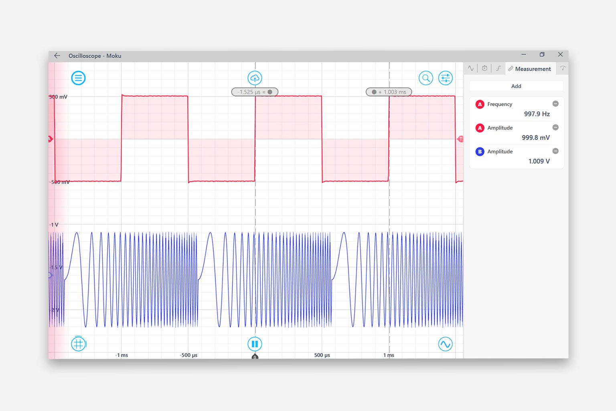616x411 pixels.
Task: Open the probe icon panel on far right
Action: (x=563, y=68)
